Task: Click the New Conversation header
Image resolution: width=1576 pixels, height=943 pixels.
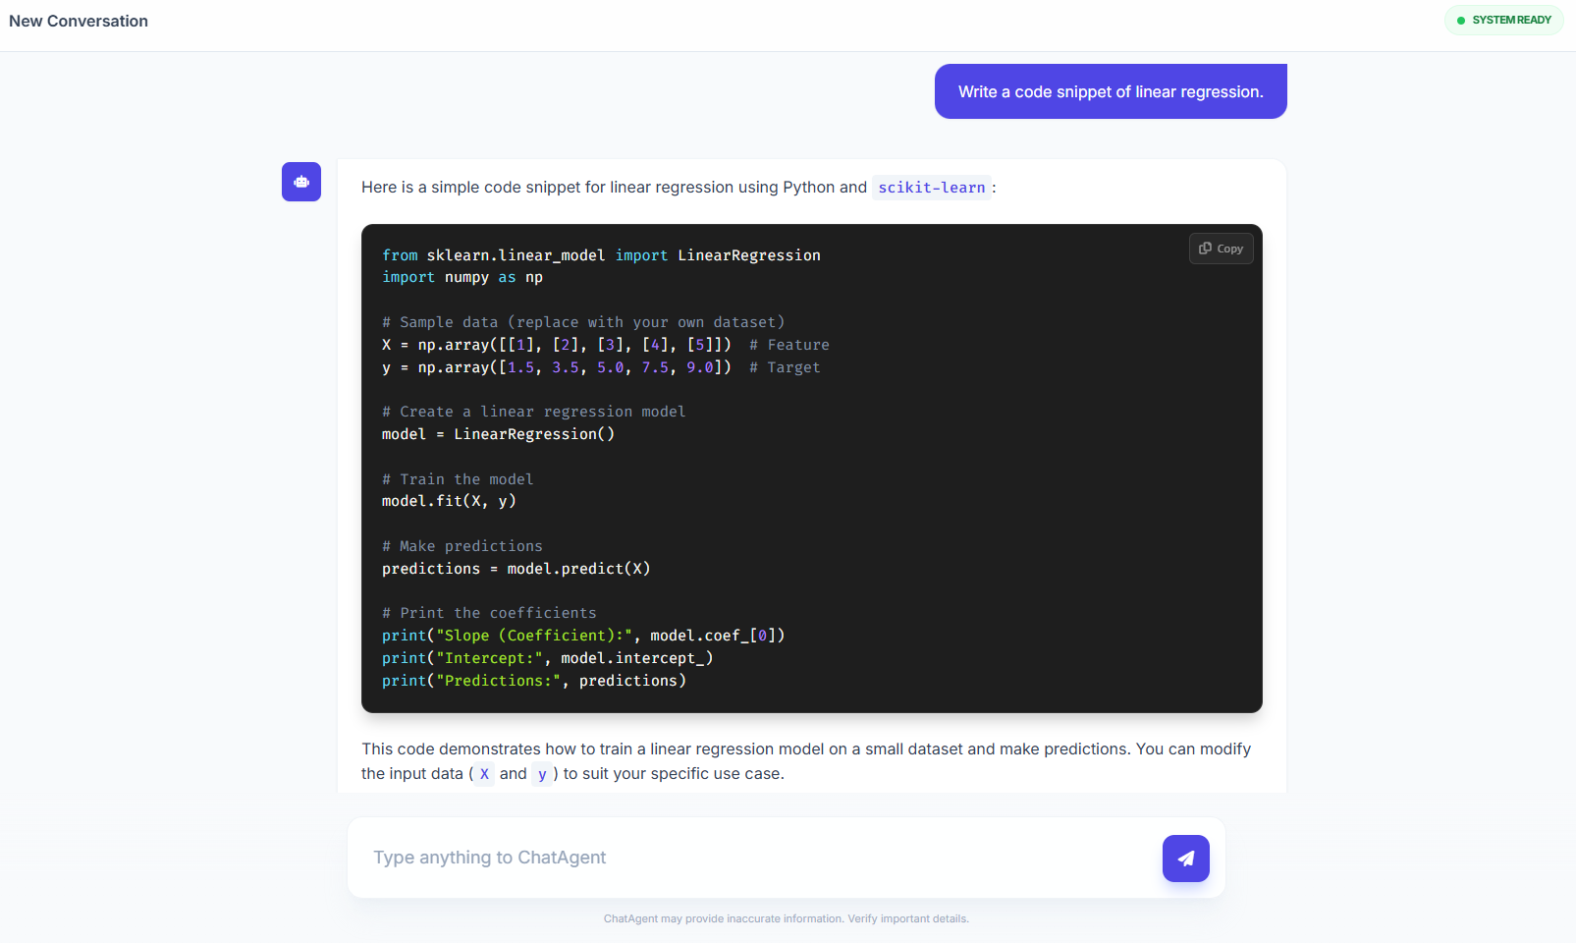Action: [x=78, y=21]
